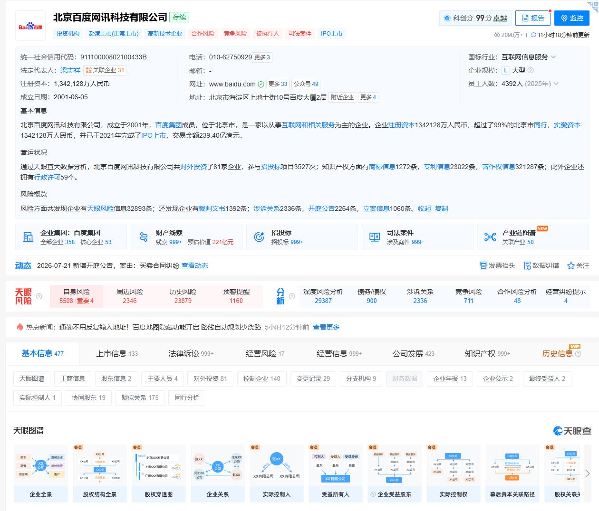The image size is (599, 511).
Task: Expand 更多 4 addresses
Action: pos(368,97)
